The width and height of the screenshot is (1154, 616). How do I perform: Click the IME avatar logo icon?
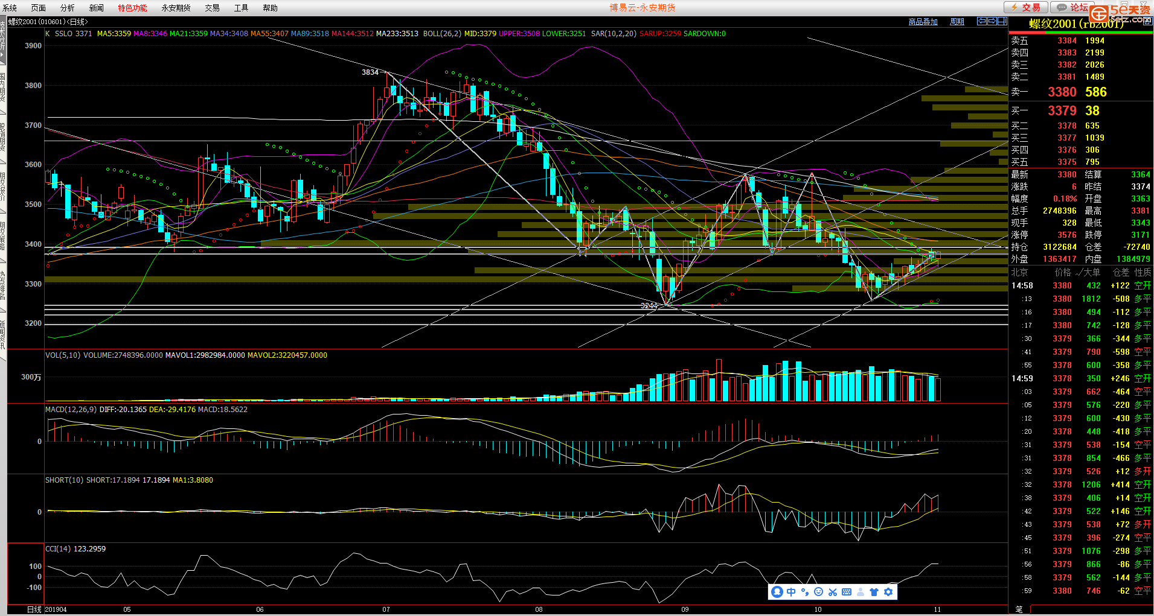coord(777,592)
